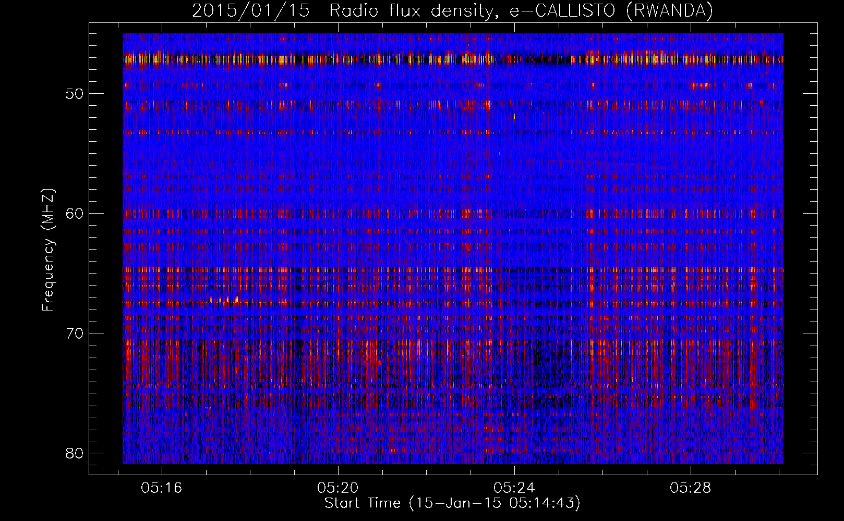
Task: Click the 'Frequency (MHZ)' y-axis label
Action: [48, 250]
